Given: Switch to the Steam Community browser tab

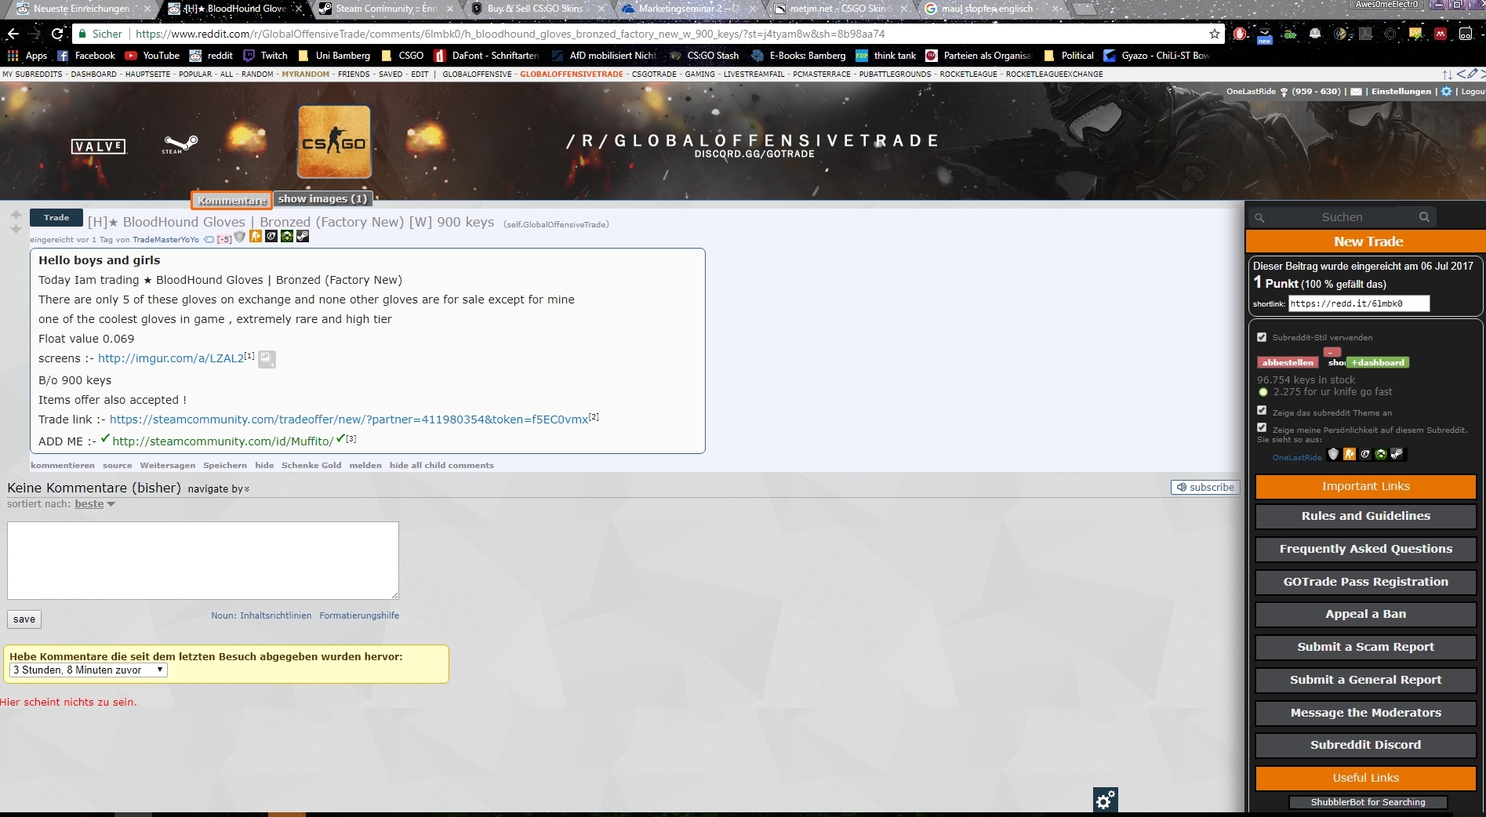Looking at the screenshot, I should (387, 9).
